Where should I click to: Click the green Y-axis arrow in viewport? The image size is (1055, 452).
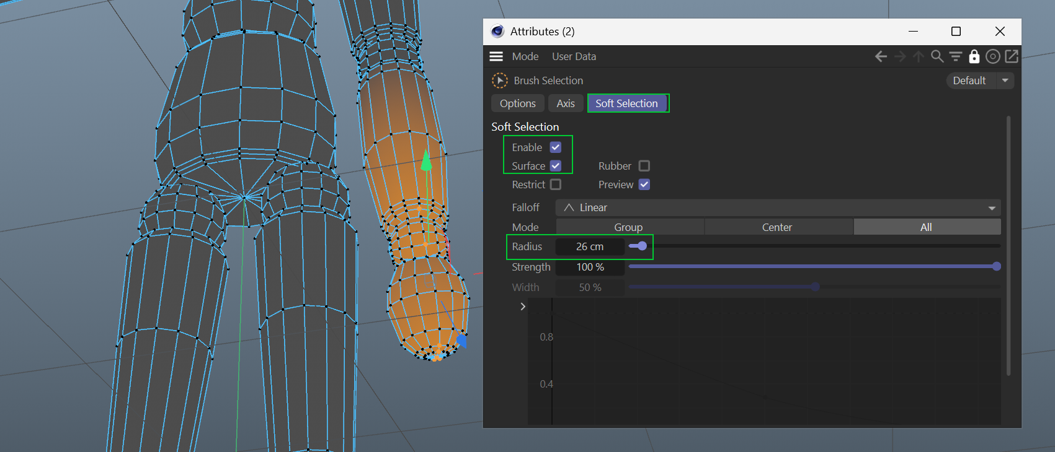(426, 160)
